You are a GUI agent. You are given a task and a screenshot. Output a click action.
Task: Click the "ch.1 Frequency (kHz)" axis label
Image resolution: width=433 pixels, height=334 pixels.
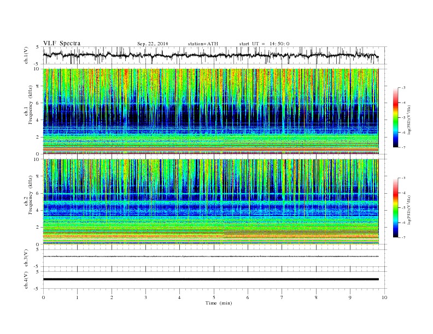pyautogui.click(x=28, y=105)
